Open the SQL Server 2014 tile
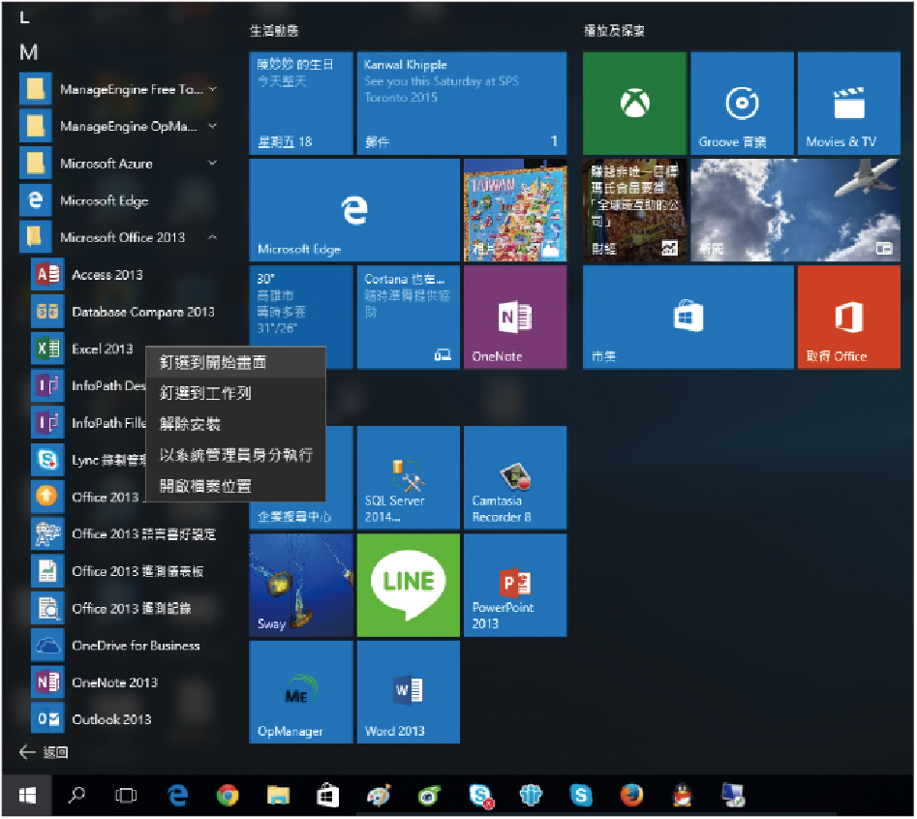917x819 pixels. click(409, 477)
